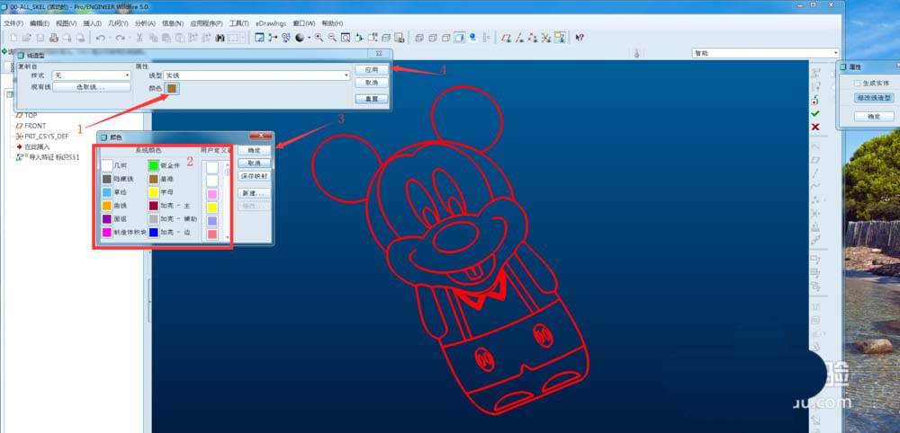Click 确定 in the color dialog
The height and width of the screenshot is (433, 900).
pos(254,150)
